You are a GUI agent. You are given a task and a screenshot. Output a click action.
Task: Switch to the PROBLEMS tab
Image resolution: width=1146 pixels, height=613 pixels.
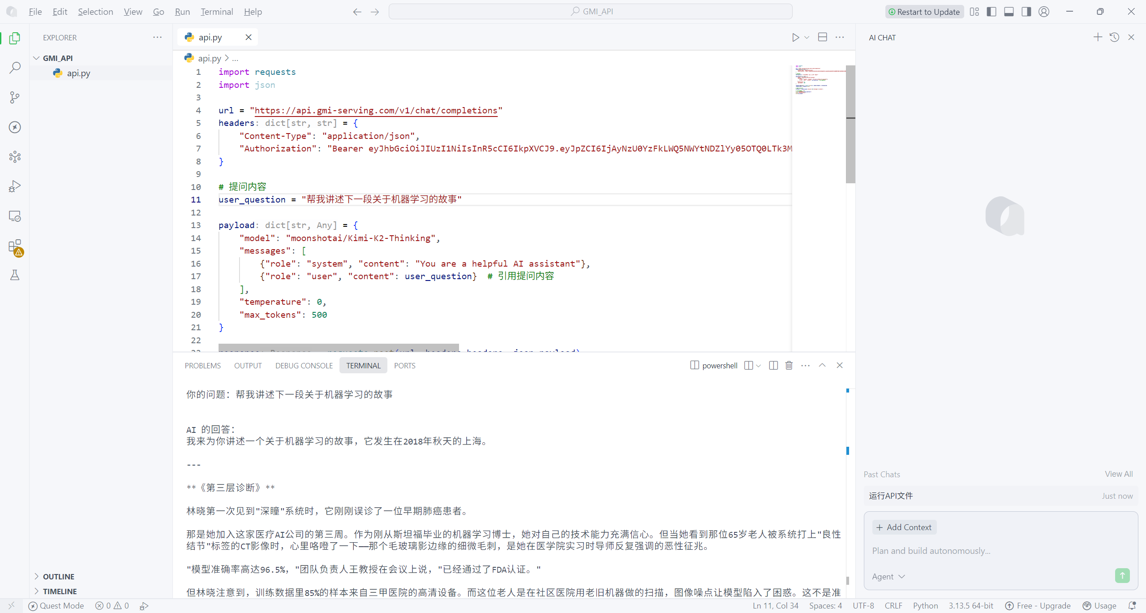coord(202,366)
